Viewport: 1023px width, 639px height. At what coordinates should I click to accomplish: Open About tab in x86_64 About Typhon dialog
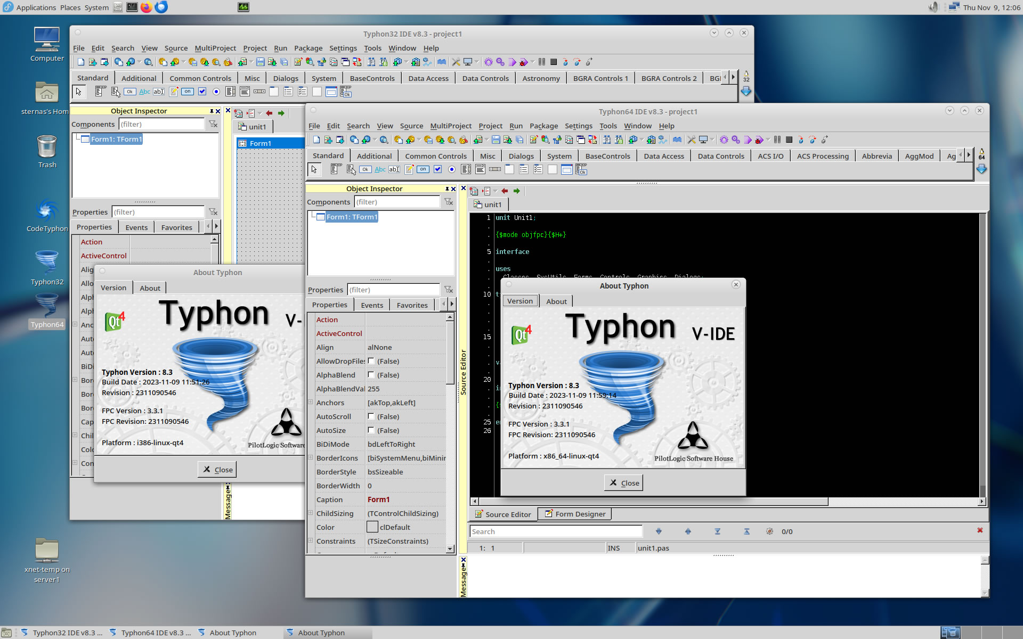[x=556, y=301]
